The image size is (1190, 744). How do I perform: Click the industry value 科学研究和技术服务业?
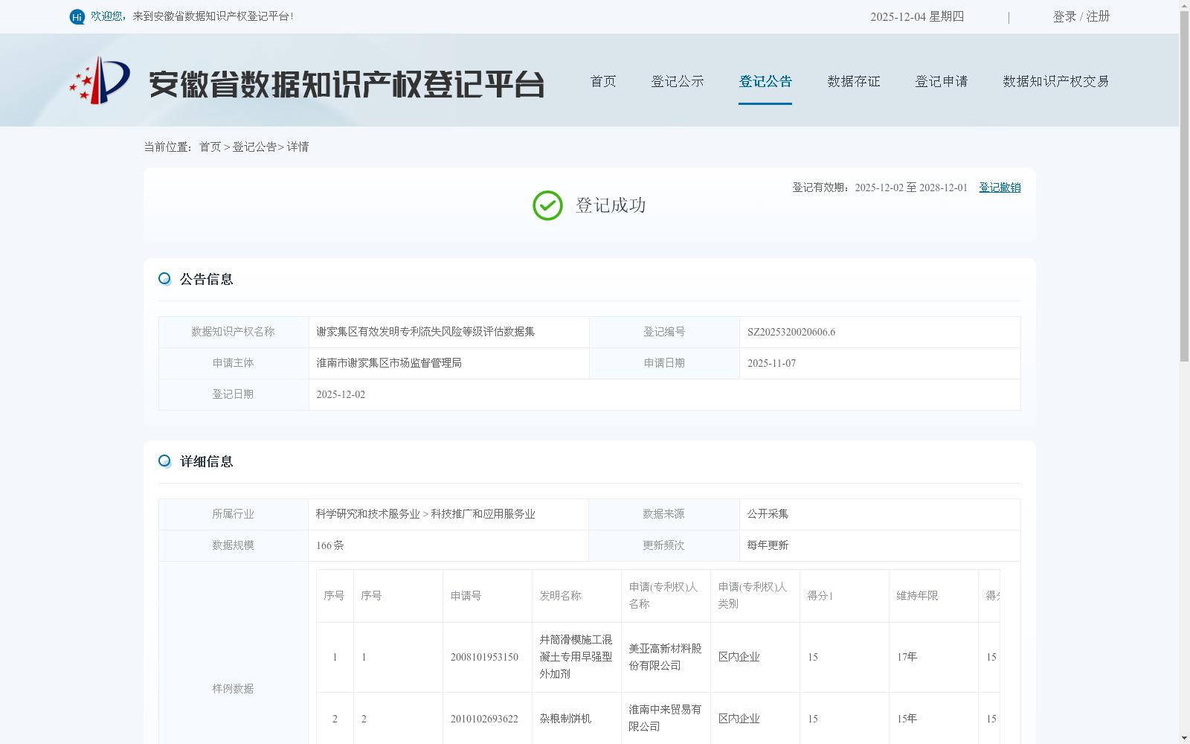(367, 514)
